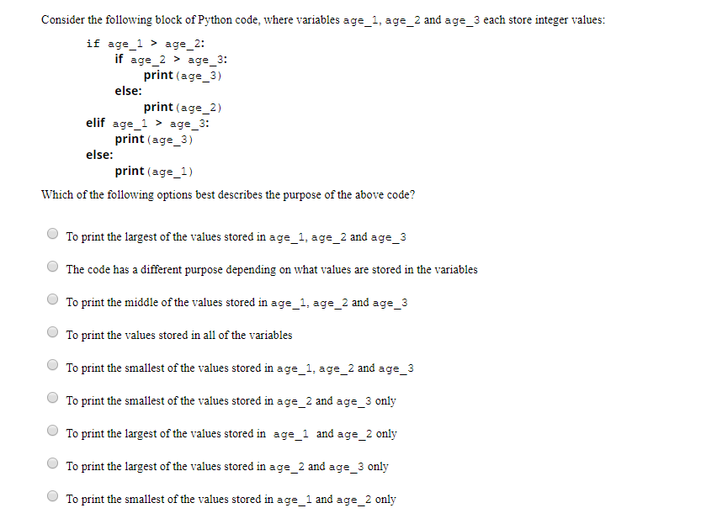The height and width of the screenshot is (524, 701).
Task: Click the last unindented 'else:' keyword line
Action: point(99,155)
